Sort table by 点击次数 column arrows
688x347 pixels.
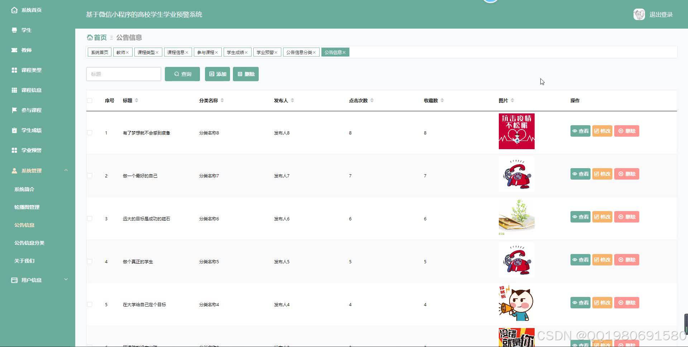[372, 101]
